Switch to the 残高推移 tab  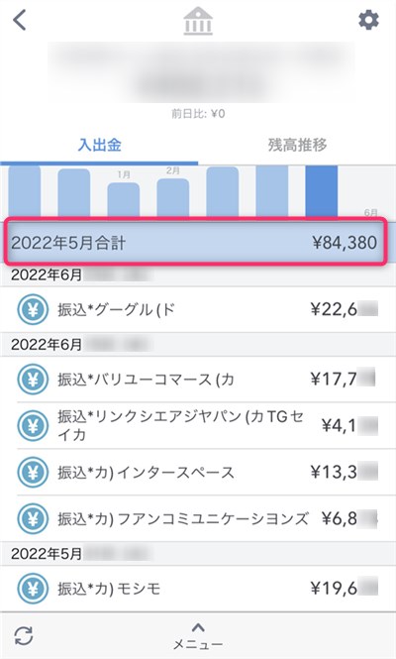pos(297,145)
